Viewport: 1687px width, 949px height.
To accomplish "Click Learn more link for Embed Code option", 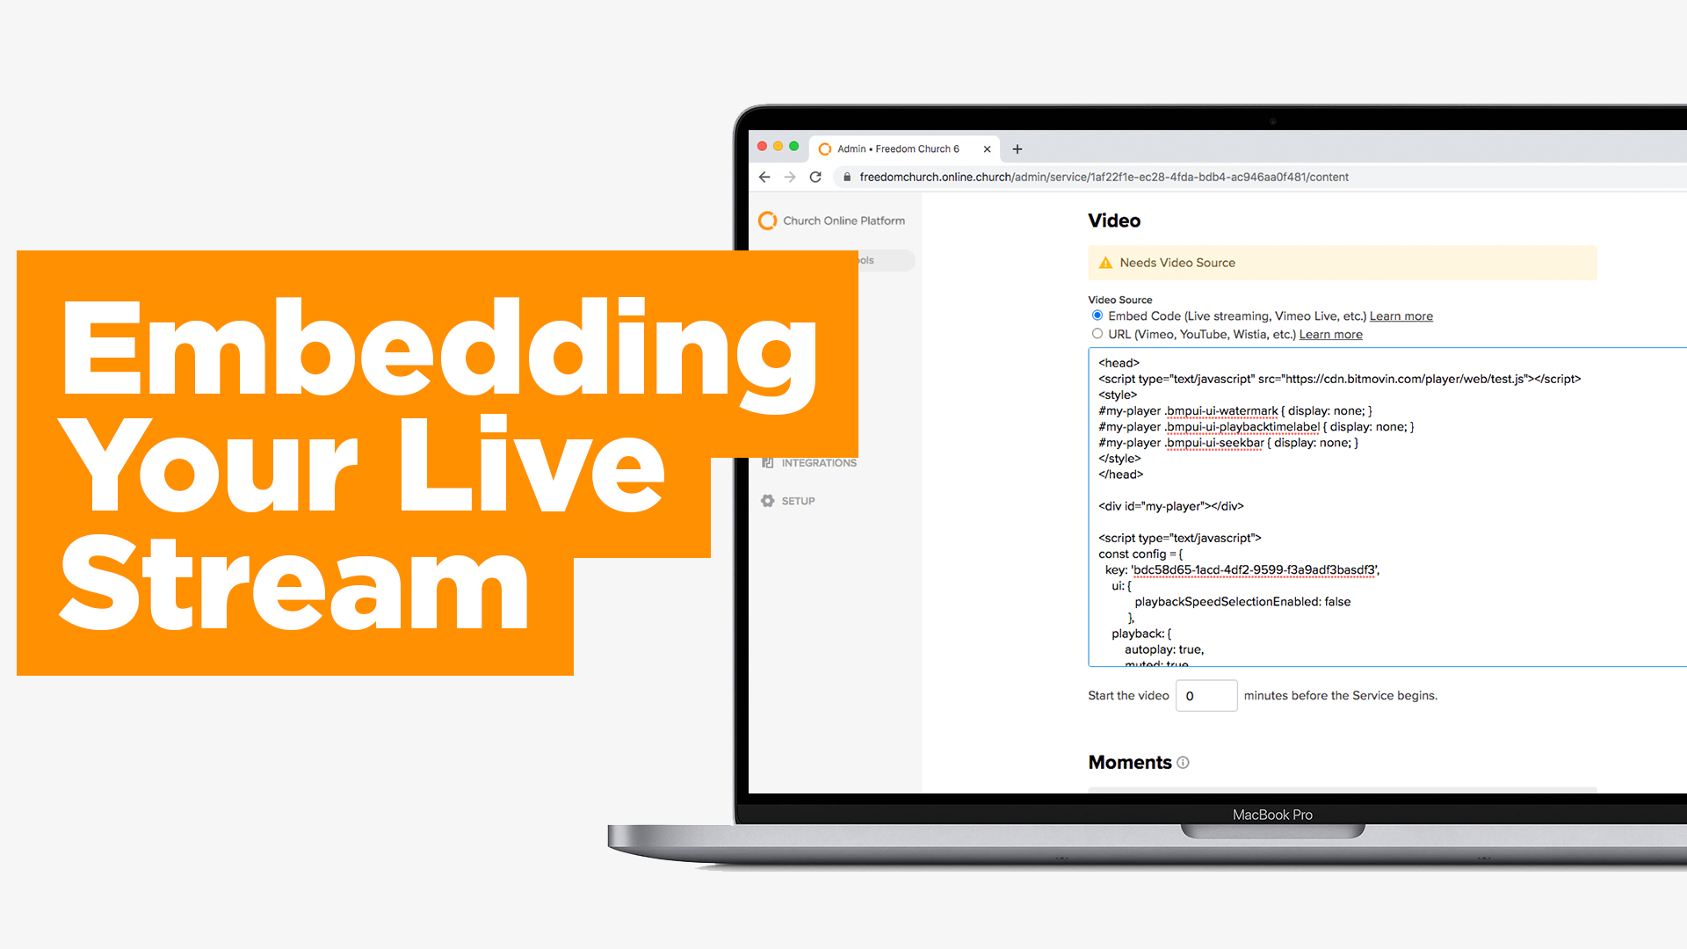I will (x=1401, y=315).
